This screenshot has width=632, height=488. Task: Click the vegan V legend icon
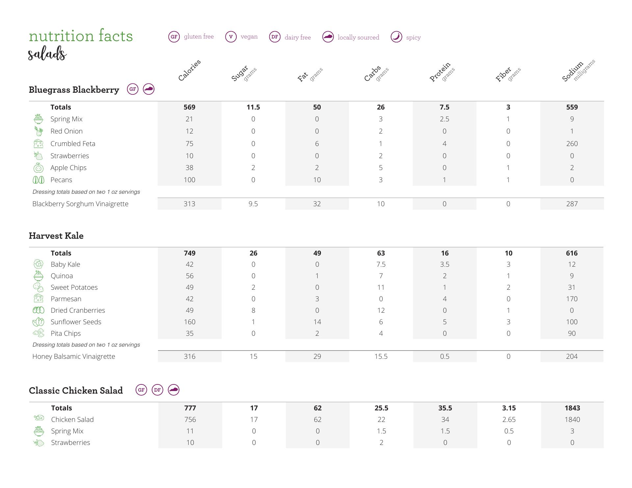point(231,37)
